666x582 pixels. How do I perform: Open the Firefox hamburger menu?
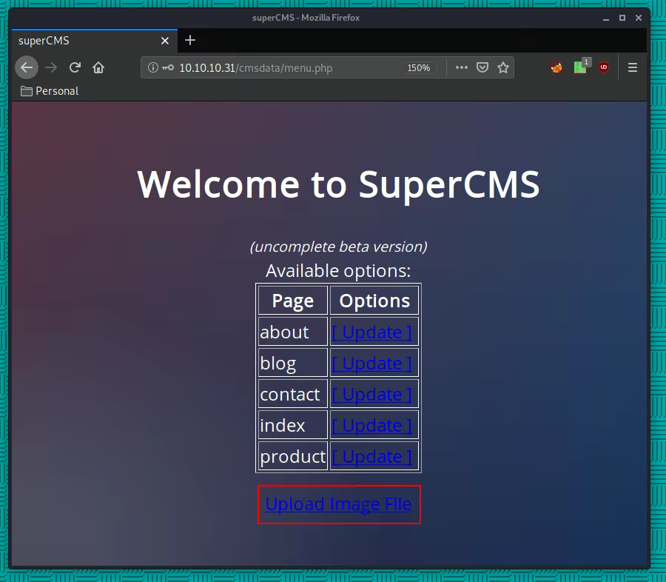click(x=633, y=67)
